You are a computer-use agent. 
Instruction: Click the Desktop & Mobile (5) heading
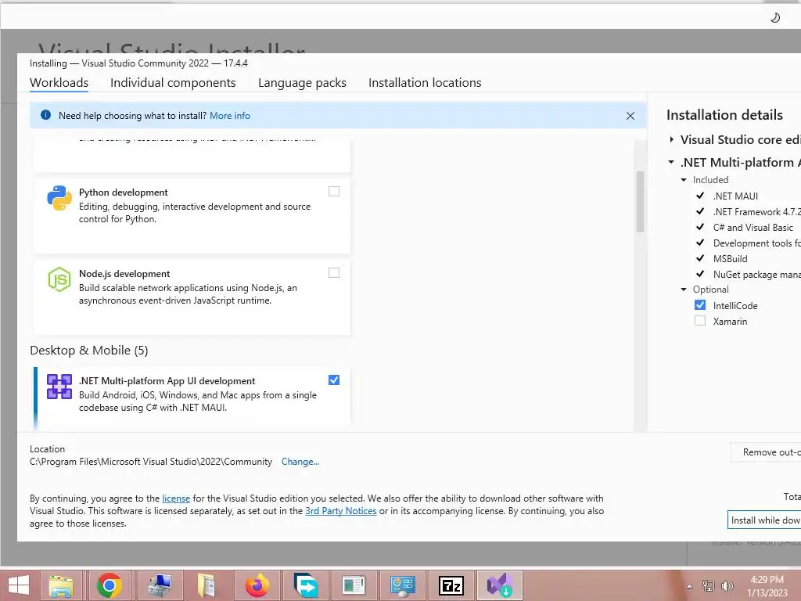click(x=89, y=351)
